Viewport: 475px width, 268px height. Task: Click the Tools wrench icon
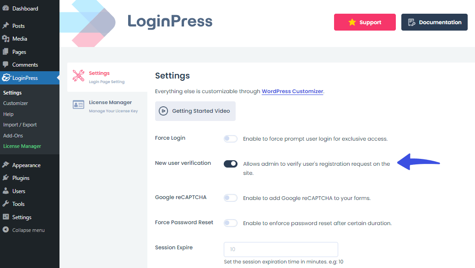[6, 204]
